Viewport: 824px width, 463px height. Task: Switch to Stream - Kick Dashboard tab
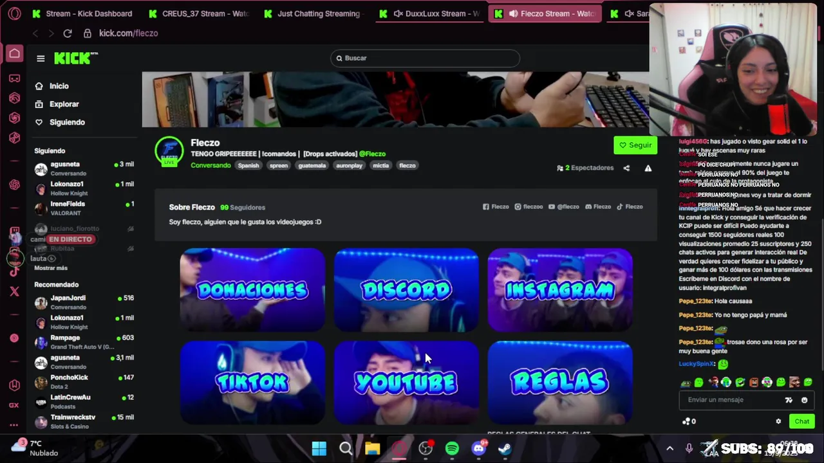[82, 14]
